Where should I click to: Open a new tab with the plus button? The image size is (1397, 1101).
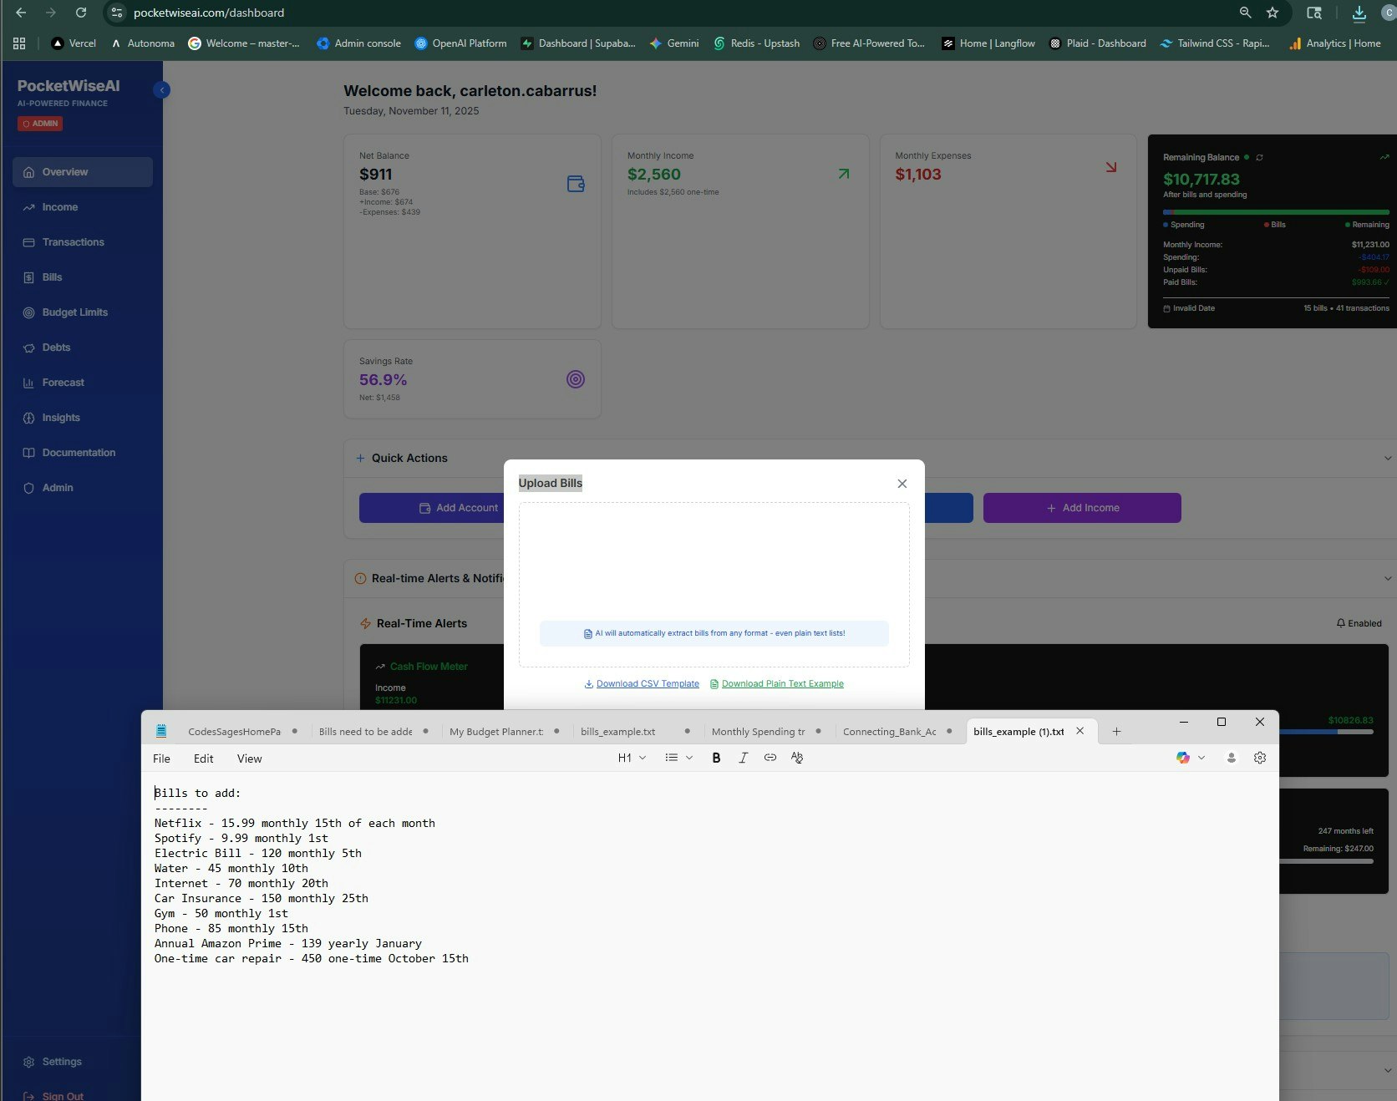(x=1116, y=731)
